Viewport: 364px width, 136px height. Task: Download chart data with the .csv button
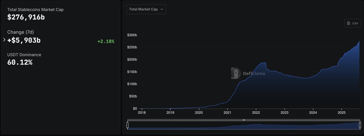[352, 23]
